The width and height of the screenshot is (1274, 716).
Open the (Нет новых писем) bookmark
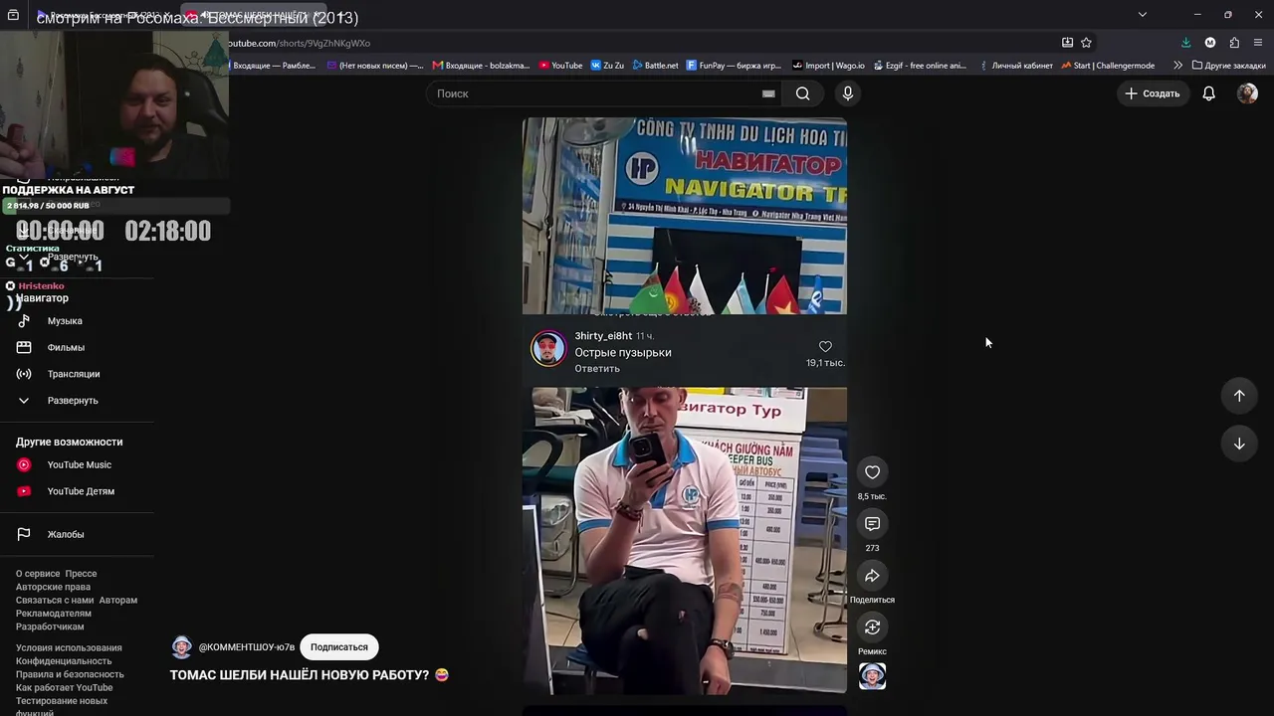(375, 66)
